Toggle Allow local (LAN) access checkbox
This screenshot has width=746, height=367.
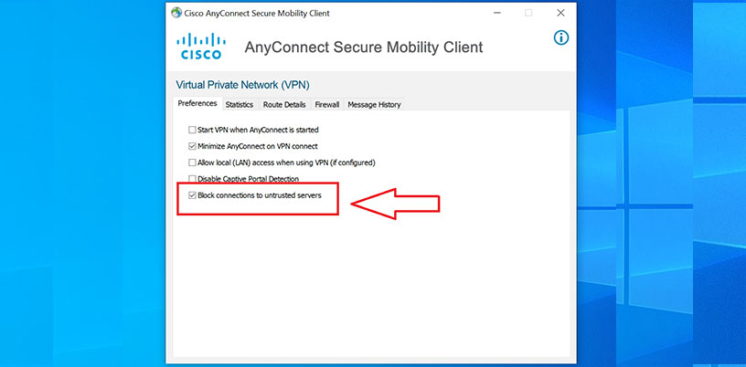(x=192, y=163)
